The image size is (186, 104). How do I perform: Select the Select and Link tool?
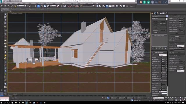pos(9,6)
